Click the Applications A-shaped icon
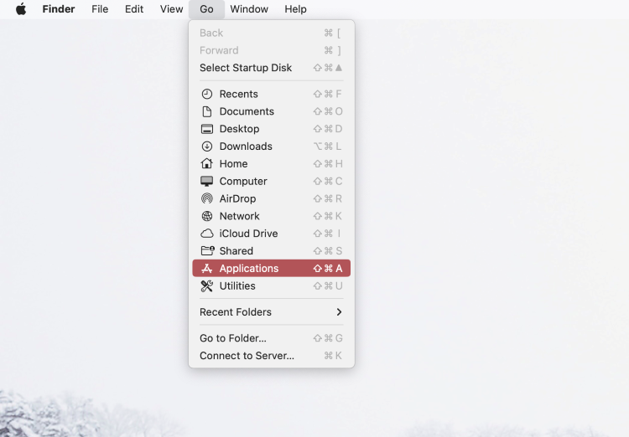The image size is (629, 437). pos(207,269)
